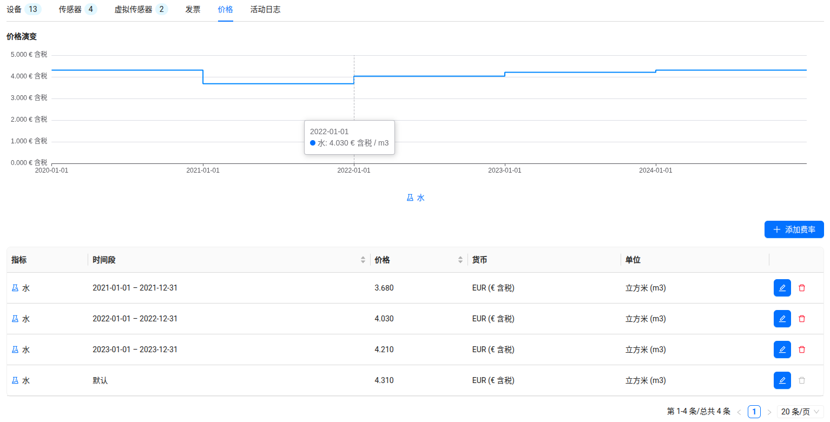Open the 活动日志 tab

(266, 9)
